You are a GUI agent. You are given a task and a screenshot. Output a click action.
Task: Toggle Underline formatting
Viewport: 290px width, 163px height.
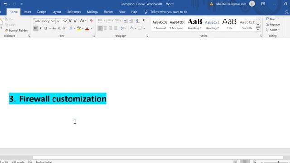[46, 28]
